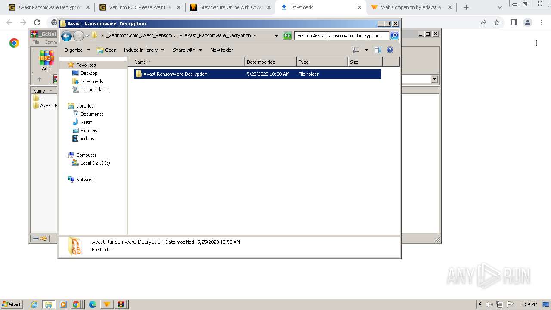Open the Chrome profile avatar

pos(527,22)
